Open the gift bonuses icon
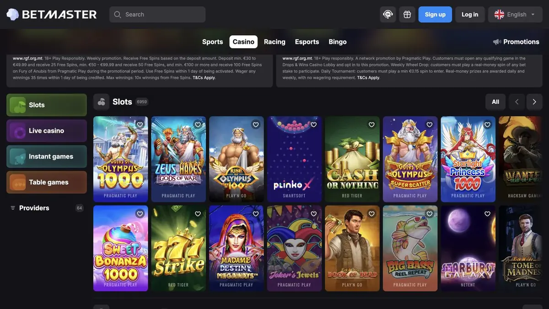The image size is (549, 309). tap(407, 15)
